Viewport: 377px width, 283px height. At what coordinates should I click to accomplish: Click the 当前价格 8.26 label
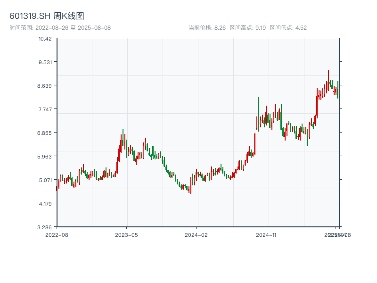[207, 28]
